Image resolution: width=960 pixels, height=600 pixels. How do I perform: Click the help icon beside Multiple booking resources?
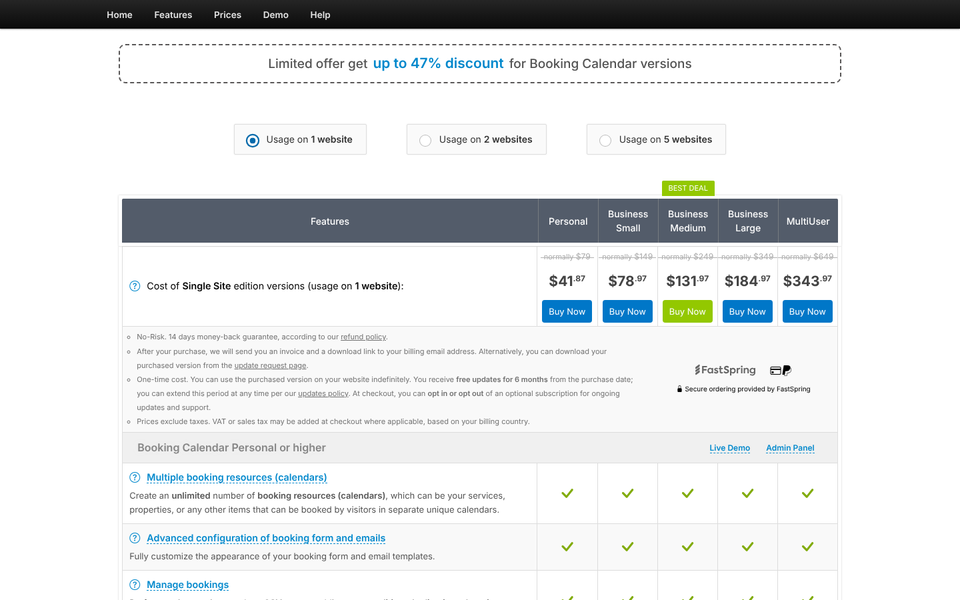[135, 477]
